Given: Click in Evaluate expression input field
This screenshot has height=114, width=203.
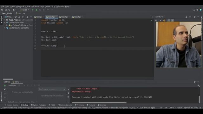Looking at the screenshot, I should pos(50,89).
